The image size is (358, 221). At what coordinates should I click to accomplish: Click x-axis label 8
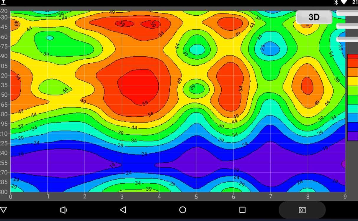click(x=308, y=197)
